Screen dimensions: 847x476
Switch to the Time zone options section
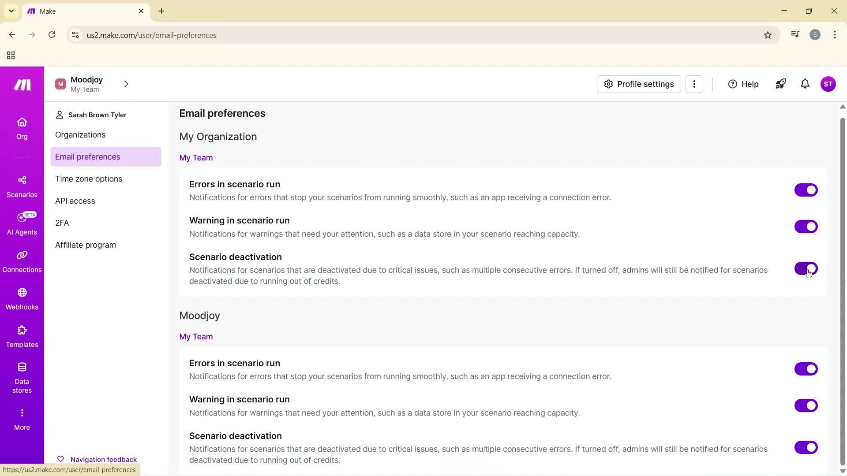(x=89, y=178)
